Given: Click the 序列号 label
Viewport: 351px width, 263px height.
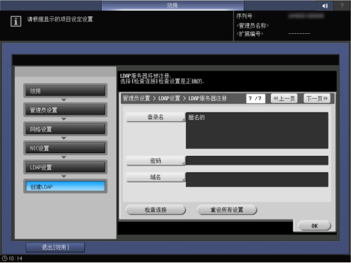Looking at the screenshot, I should (x=246, y=16).
